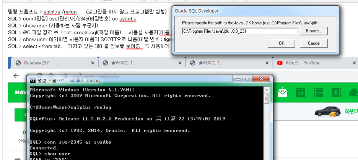The height and width of the screenshot is (160, 358).
Task: Click the console line 'SQL*Plus: Release 11.2.0.2.0 Production'
Action: pyautogui.click(x=127, y=118)
